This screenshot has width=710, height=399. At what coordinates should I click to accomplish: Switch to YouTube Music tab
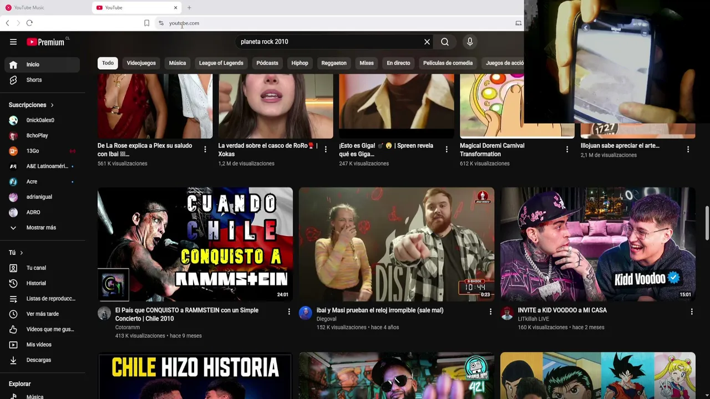(x=45, y=8)
